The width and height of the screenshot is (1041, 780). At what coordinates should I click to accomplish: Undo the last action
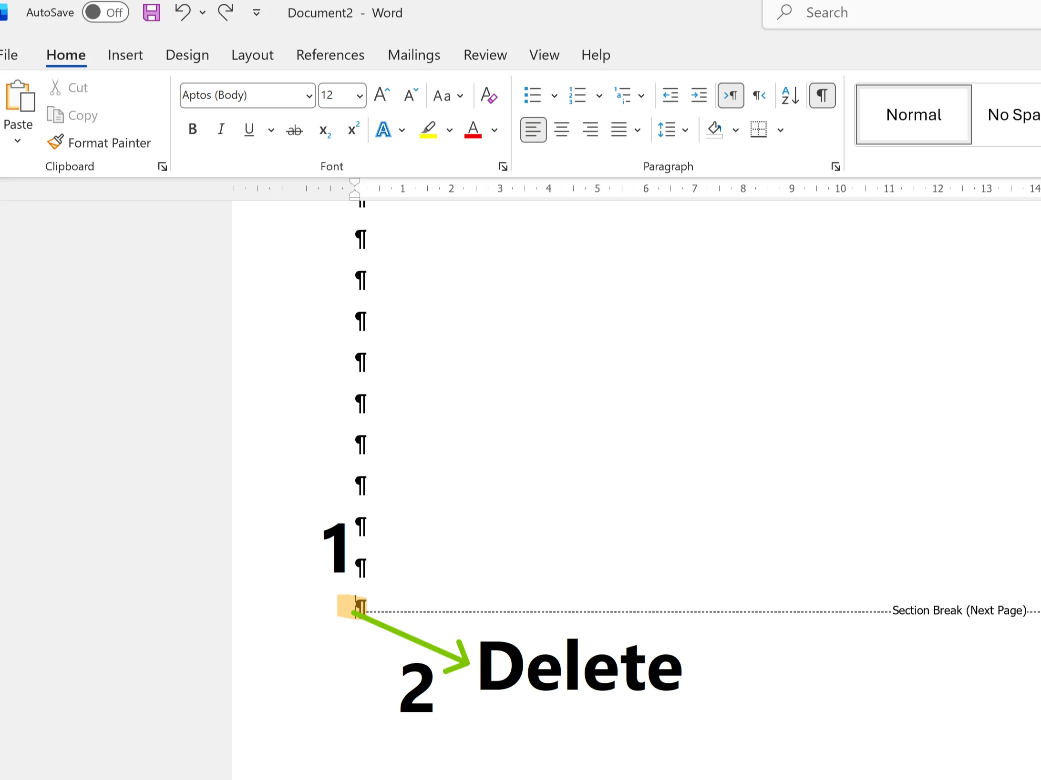pos(183,12)
